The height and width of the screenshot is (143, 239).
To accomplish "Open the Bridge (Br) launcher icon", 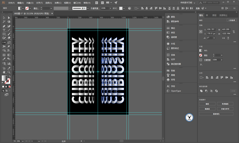I will pyautogui.click(x=96, y=3).
